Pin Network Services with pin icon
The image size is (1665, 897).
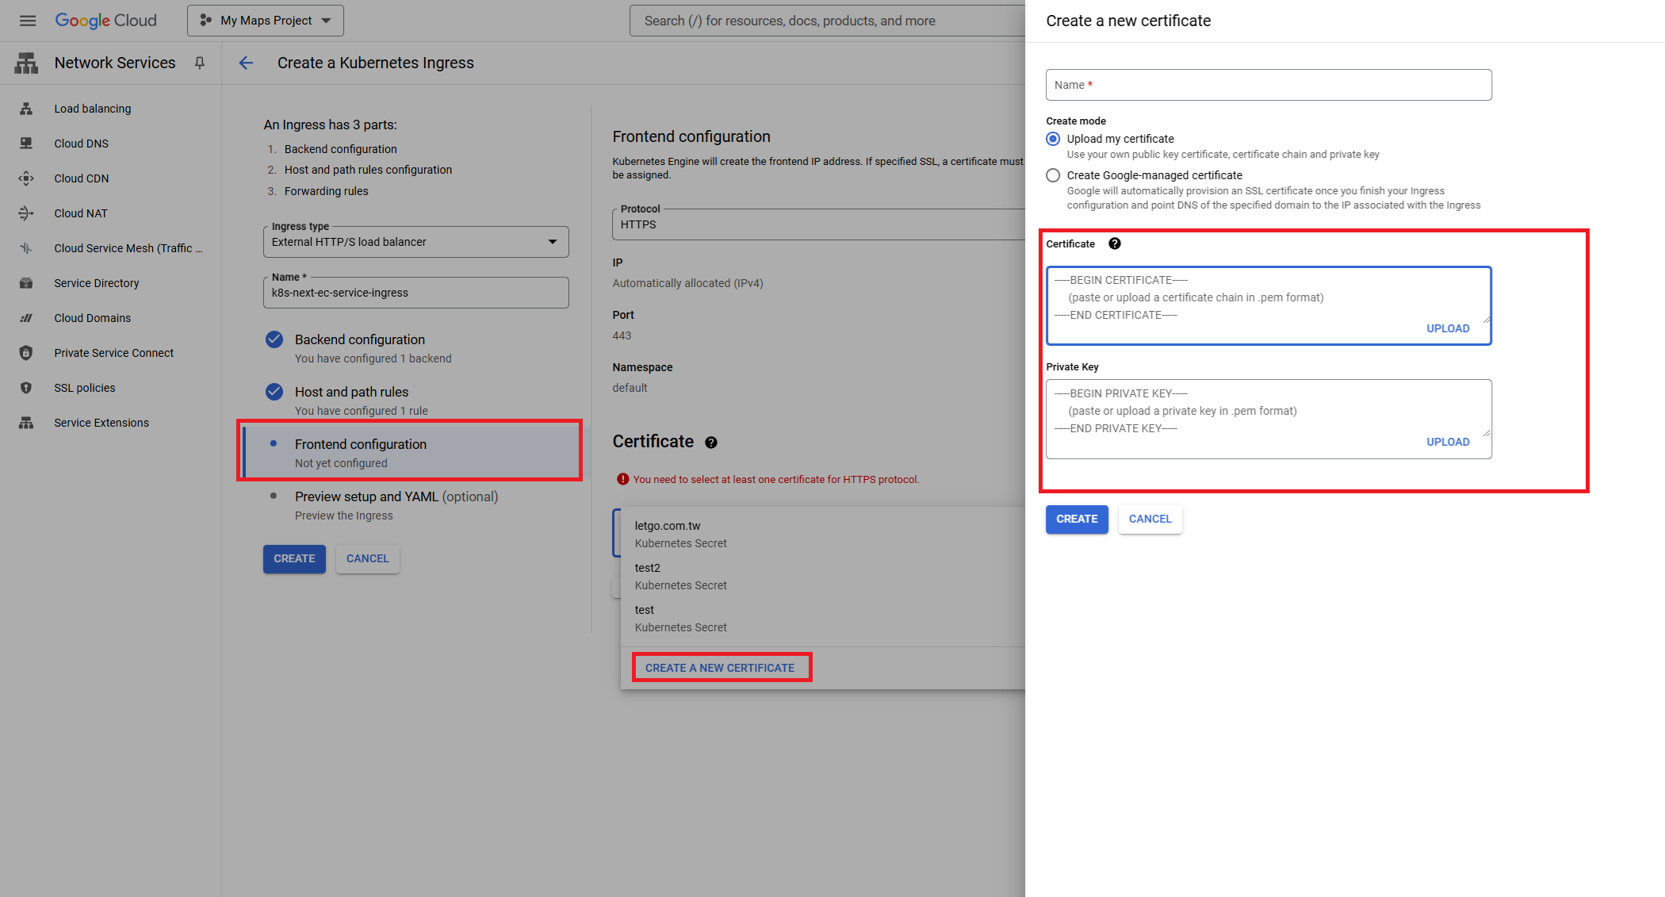coord(200,63)
